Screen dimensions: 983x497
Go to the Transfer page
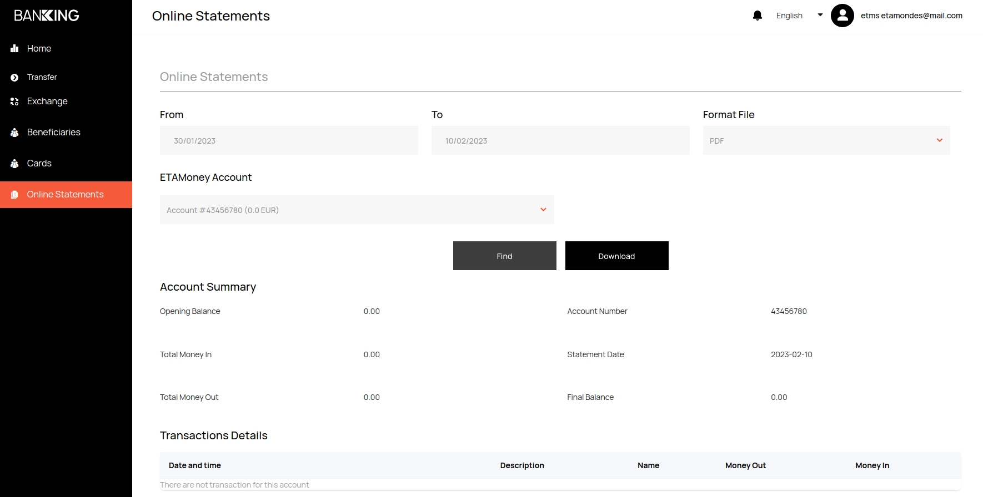click(66, 77)
